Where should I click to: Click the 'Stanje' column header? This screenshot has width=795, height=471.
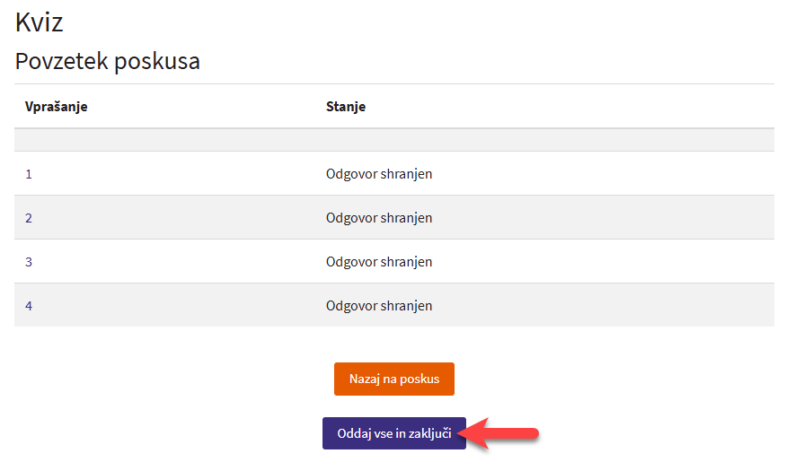[345, 107]
